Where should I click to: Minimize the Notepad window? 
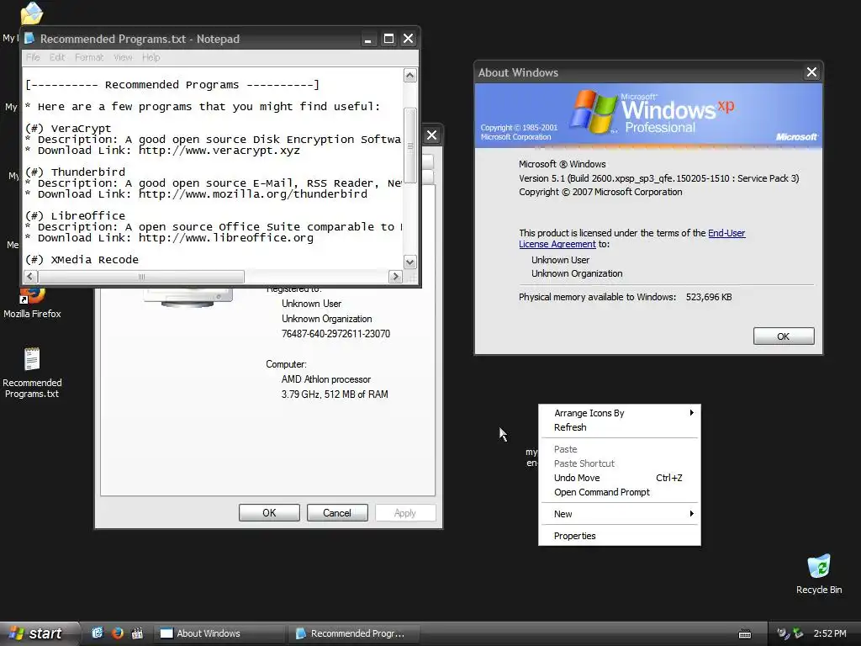368,39
